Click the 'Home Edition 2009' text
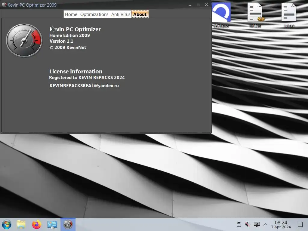 pyautogui.click(x=69, y=35)
